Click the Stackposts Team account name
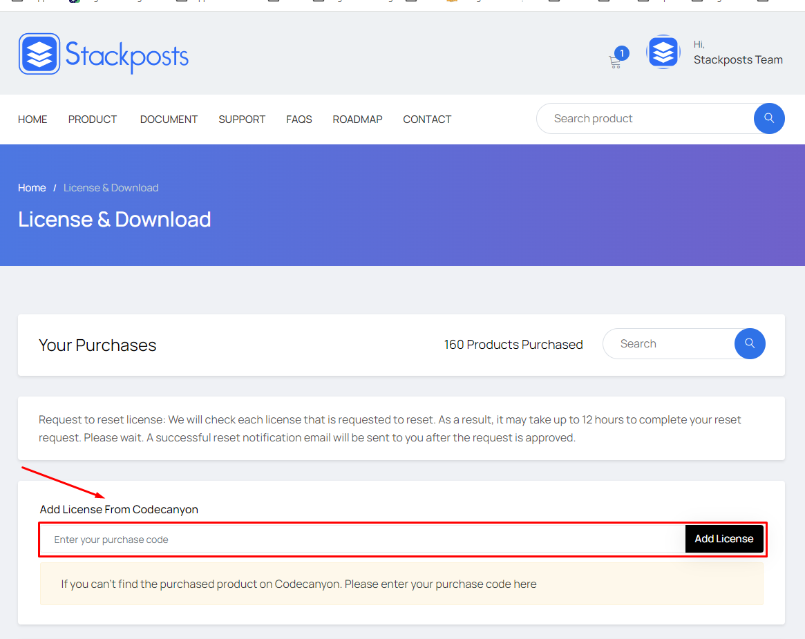 738,60
